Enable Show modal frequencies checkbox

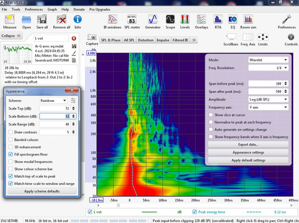pos(11,162)
